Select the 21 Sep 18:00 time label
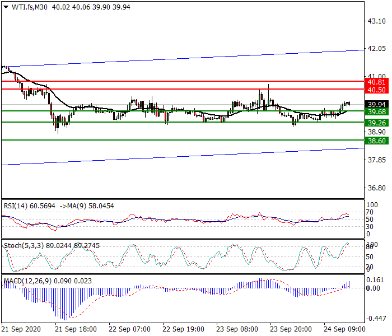Screen dimensions: 392x336 click(76, 329)
